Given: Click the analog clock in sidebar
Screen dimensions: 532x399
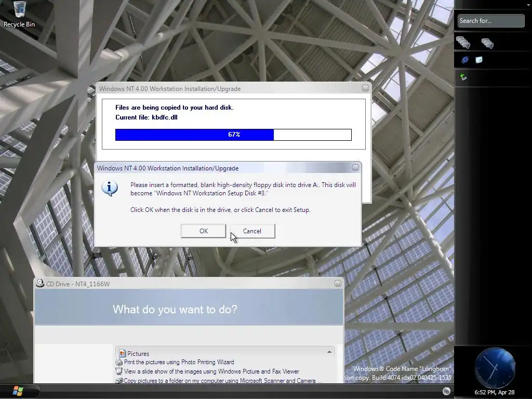Looking at the screenshot, I should point(495,368).
